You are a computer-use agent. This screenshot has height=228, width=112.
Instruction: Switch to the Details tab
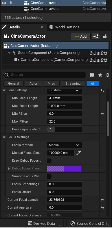tap(14, 27)
